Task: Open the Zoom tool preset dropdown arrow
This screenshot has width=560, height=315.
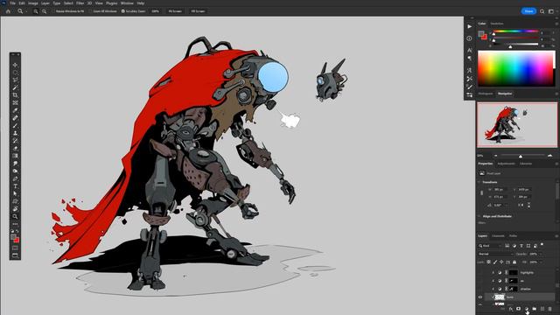Action: pos(25,11)
